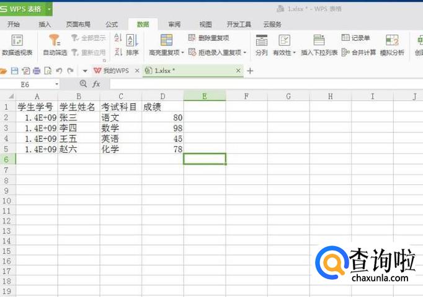Switch to the 插入 (Insert) tab
Screen dimensions: 423x297
(45, 25)
